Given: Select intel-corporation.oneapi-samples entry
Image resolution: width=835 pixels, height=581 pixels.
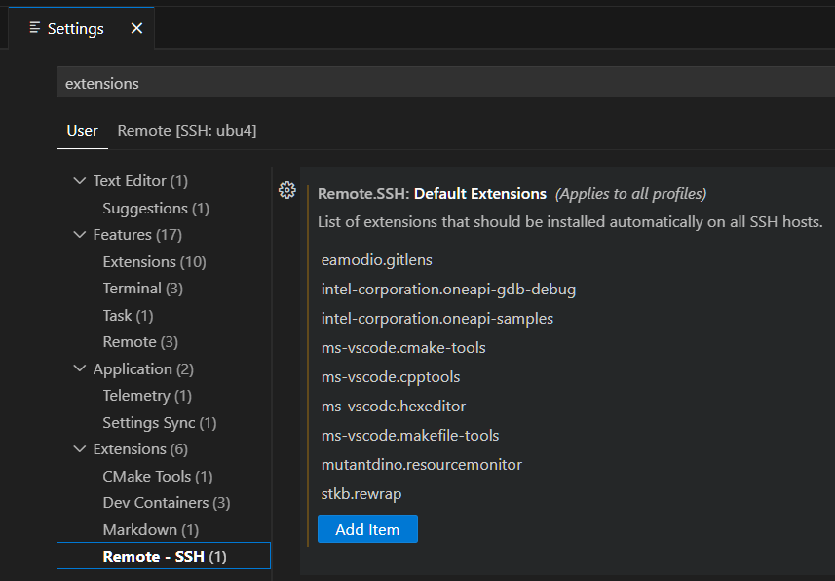Looking at the screenshot, I should pos(437,319).
